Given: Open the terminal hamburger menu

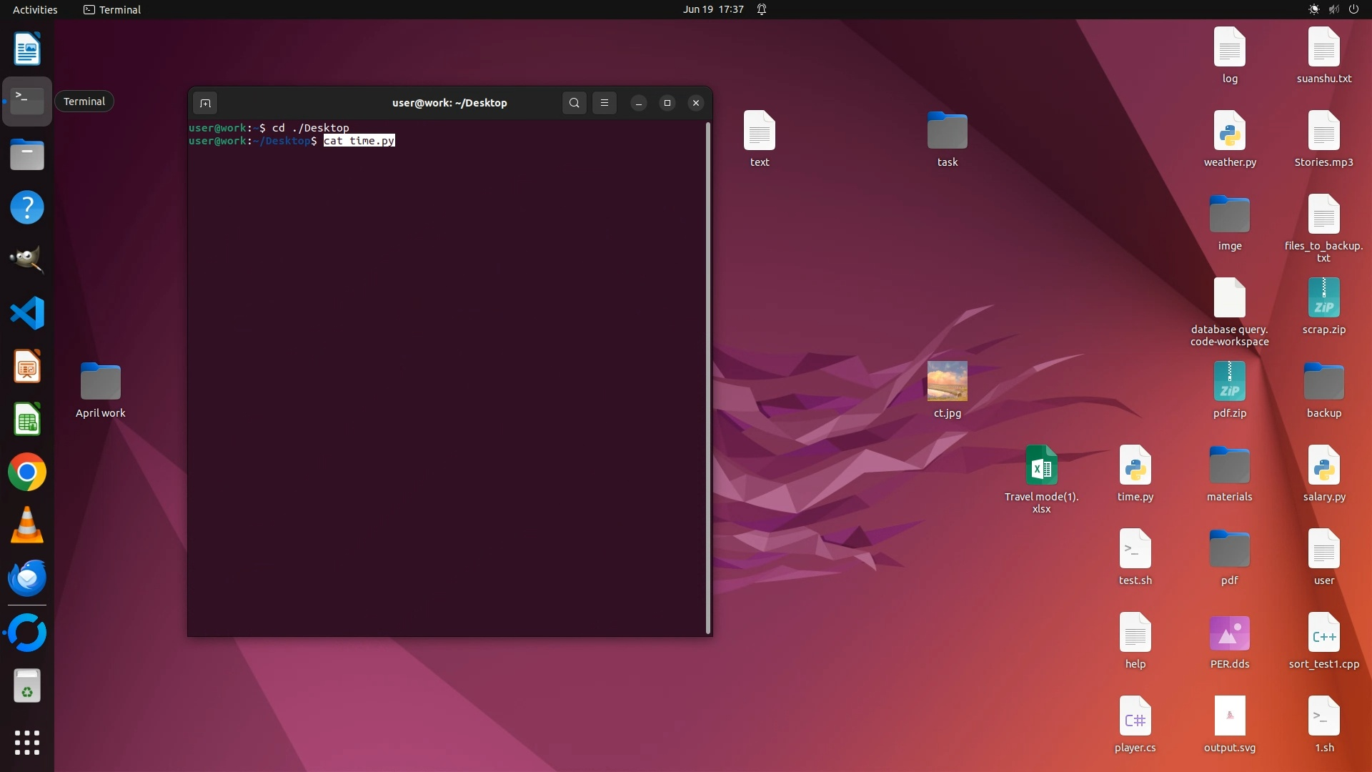Looking at the screenshot, I should click(x=605, y=103).
